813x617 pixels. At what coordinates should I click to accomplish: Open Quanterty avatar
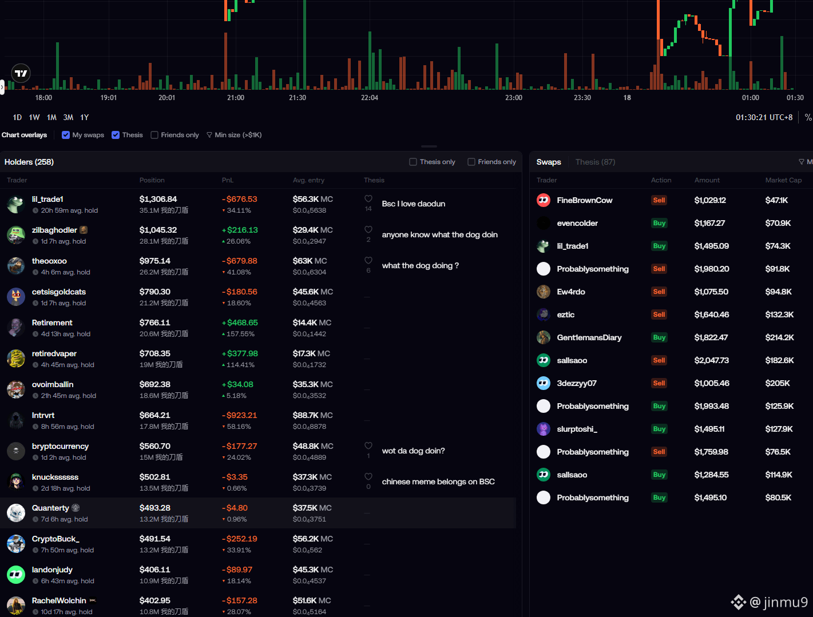(16, 513)
